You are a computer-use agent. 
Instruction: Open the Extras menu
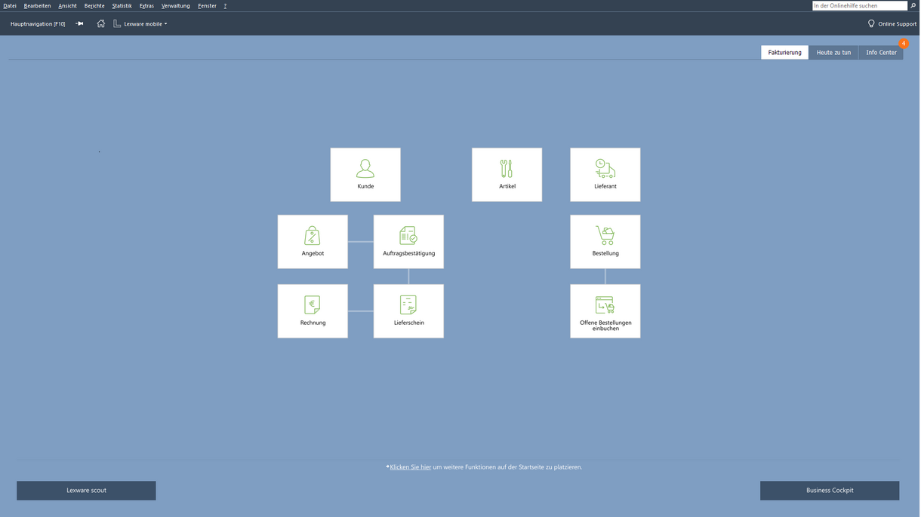pyautogui.click(x=146, y=5)
